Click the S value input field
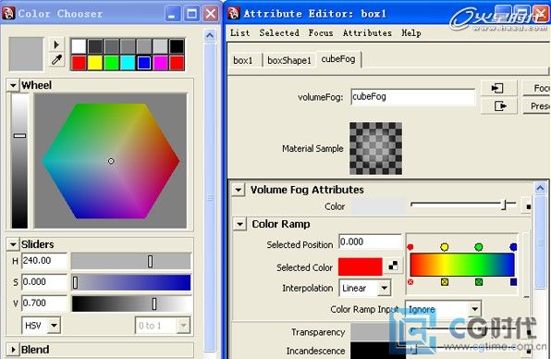Screen dimensions: 551x359 tap(44, 282)
